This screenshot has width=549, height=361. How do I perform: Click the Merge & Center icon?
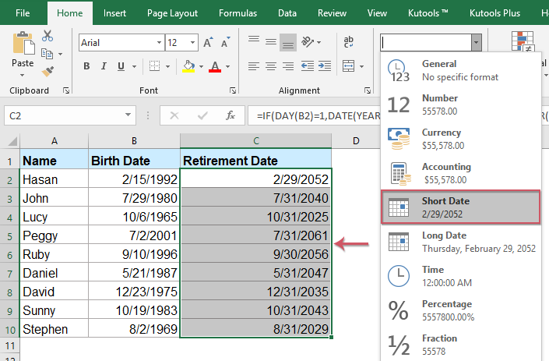348,66
